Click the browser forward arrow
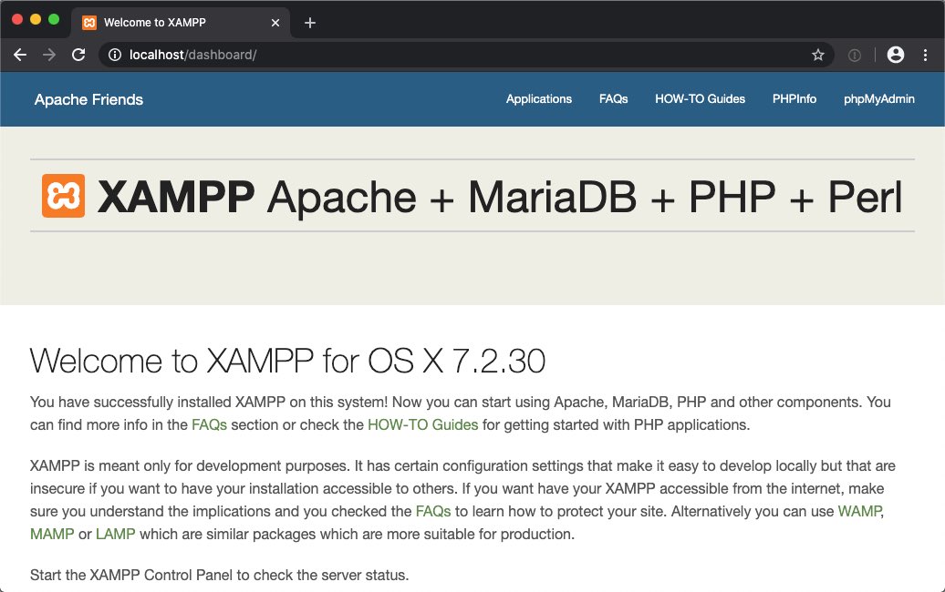The width and height of the screenshot is (945, 592). pyautogui.click(x=49, y=55)
